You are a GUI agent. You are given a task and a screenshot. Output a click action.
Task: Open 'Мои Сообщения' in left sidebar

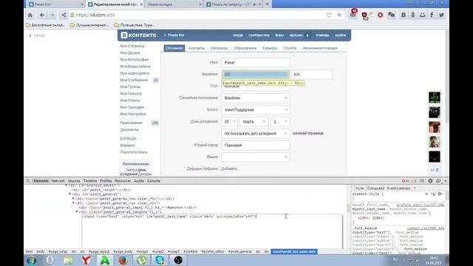tap(134, 81)
